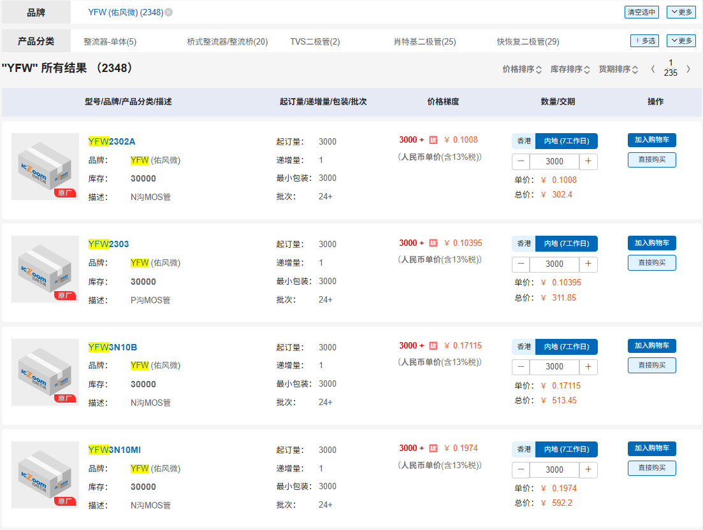Click YFW (佑风微) brand in YFW2302A row
The image size is (703, 530).
coord(155,161)
